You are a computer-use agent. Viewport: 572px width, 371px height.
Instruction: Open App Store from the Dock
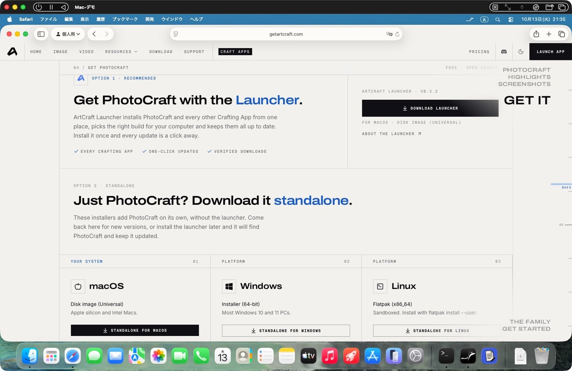[373, 356]
